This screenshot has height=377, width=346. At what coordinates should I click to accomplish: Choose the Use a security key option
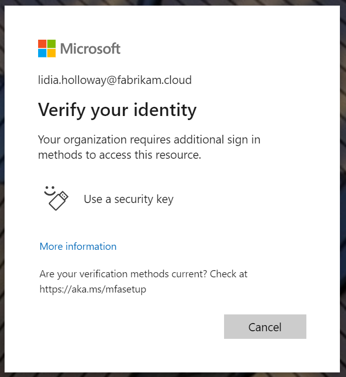click(x=128, y=199)
